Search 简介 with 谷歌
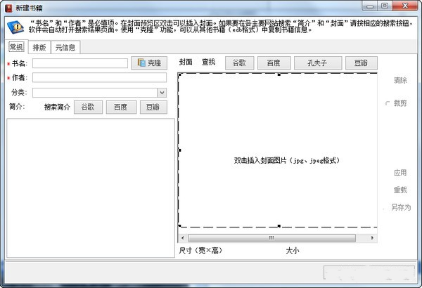Viewport: 422px width, 288px height. pyautogui.click(x=88, y=107)
